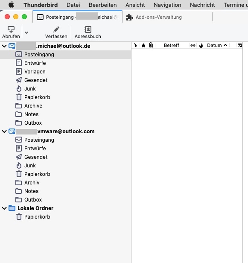Collapse the Lokale Ordner tree

coord(4,208)
